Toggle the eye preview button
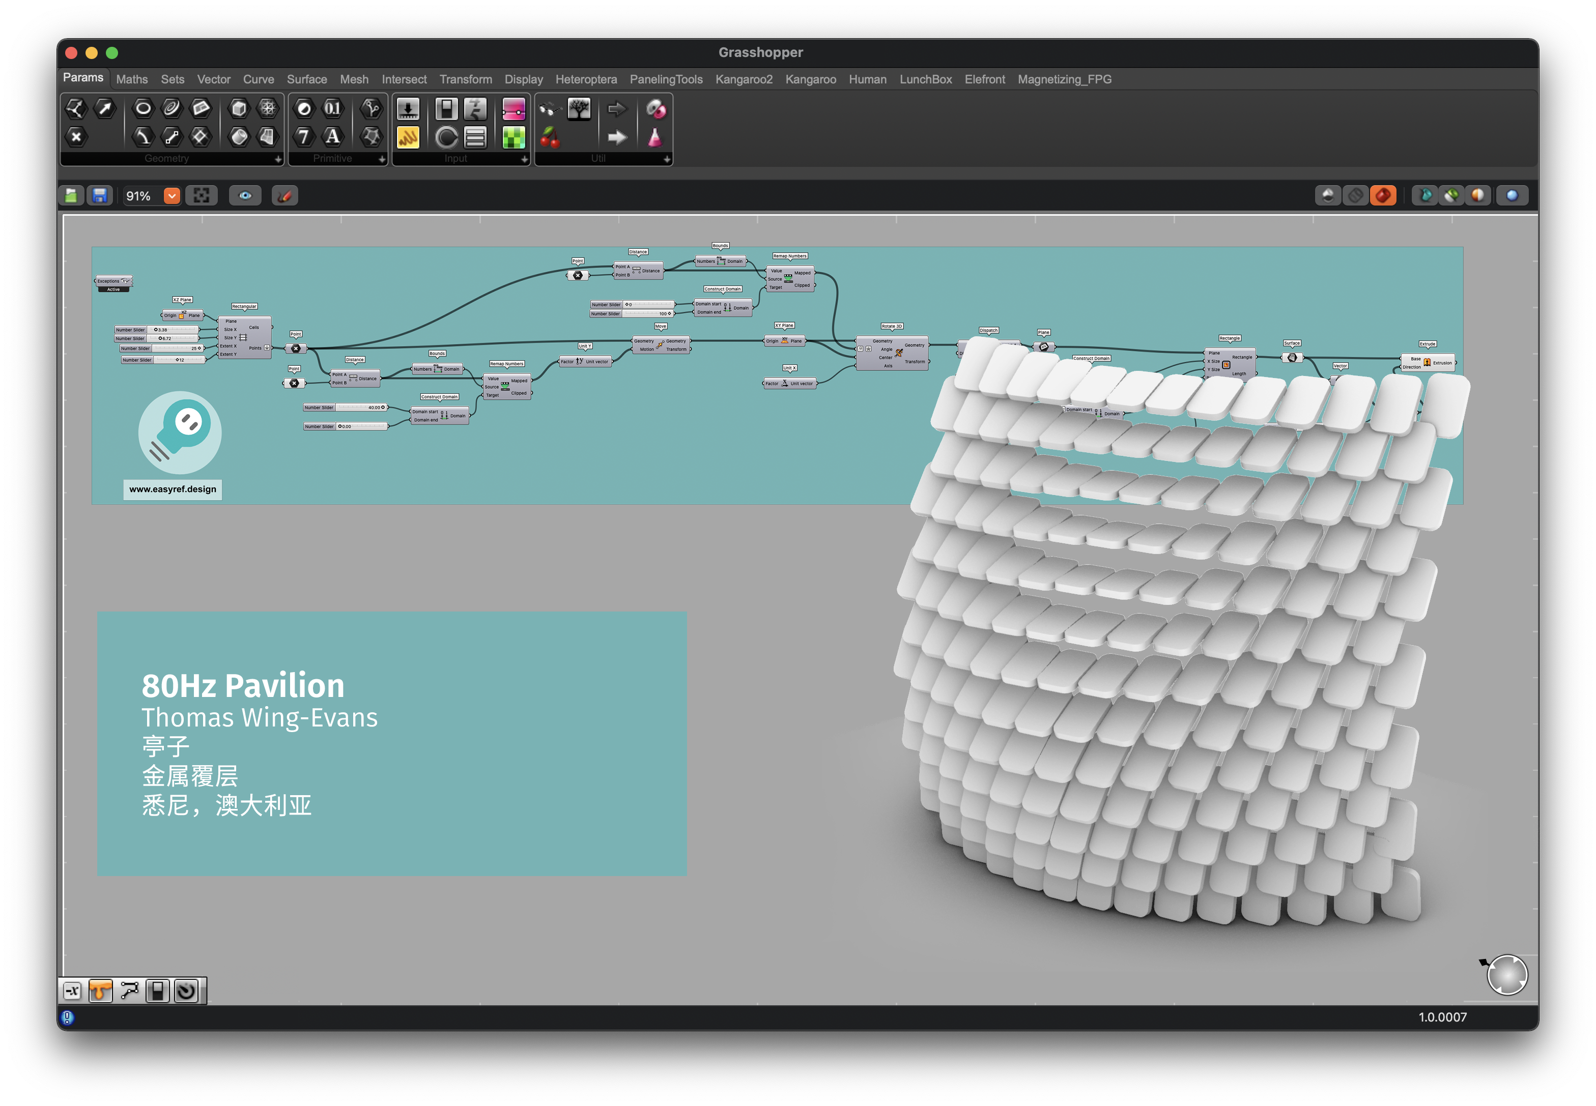The image size is (1596, 1106). [x=245, y=196]
